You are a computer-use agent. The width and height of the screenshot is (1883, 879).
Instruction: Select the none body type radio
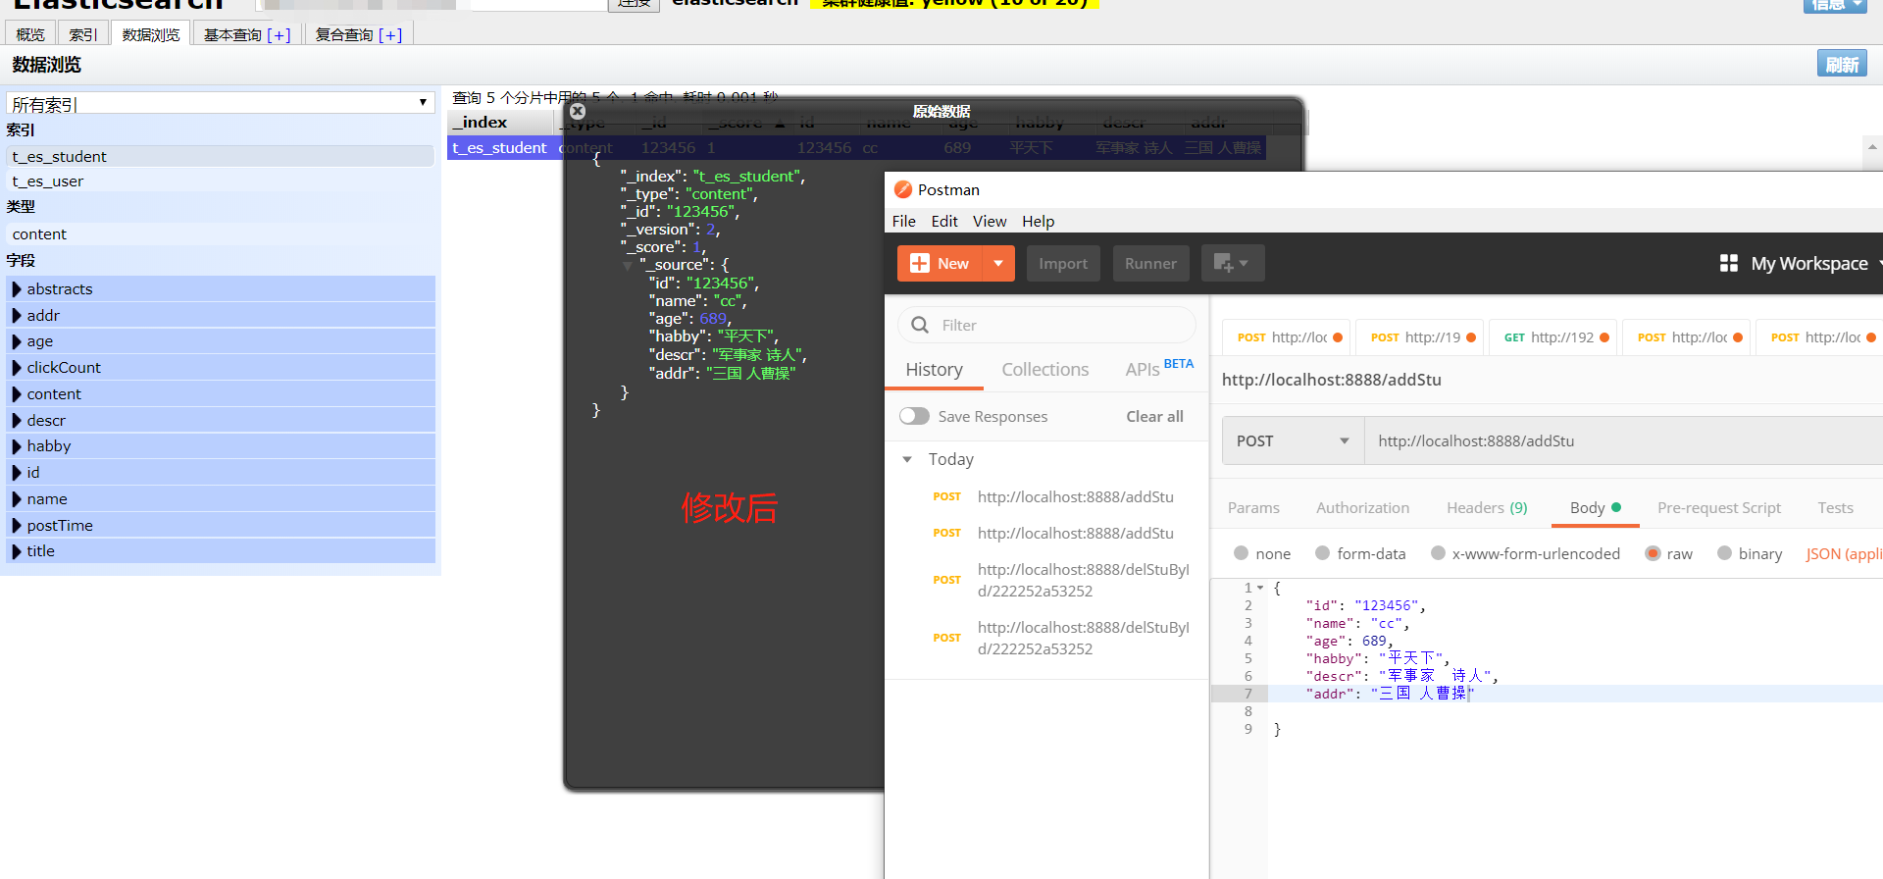click(x=1241, y=553)
